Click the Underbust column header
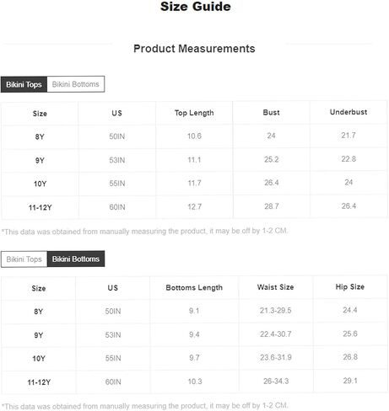Viewport: 389px width, 411px height. pos(348,112)
